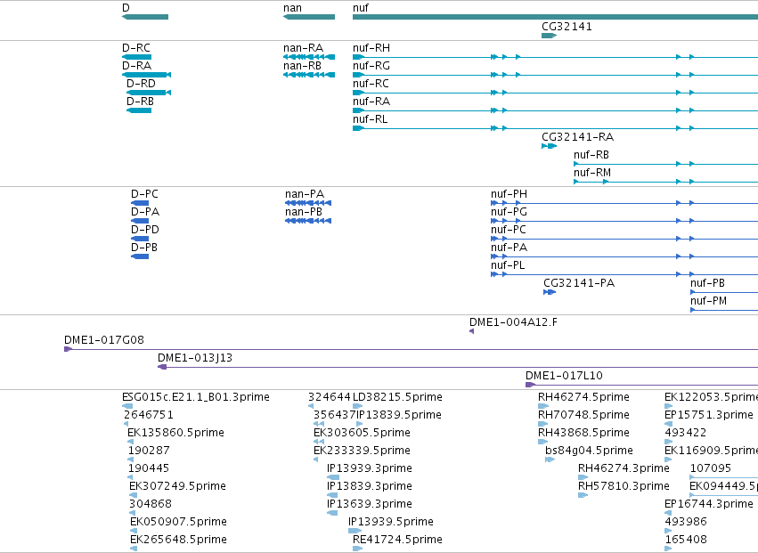Click EST RH57810.3prime
Image resolution: width=758 pixels, height=553 pixels.
pyautogui.click(x=583, y=495)
